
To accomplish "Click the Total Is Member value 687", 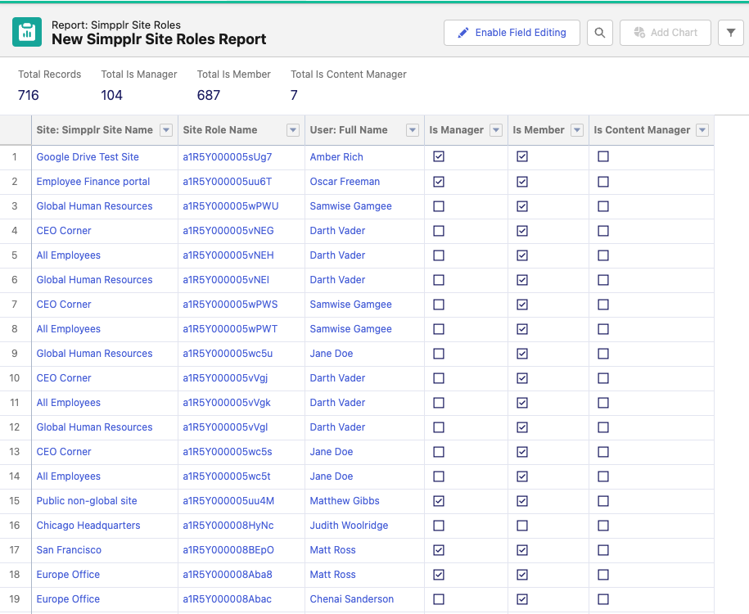I will [x=209, y=95].
